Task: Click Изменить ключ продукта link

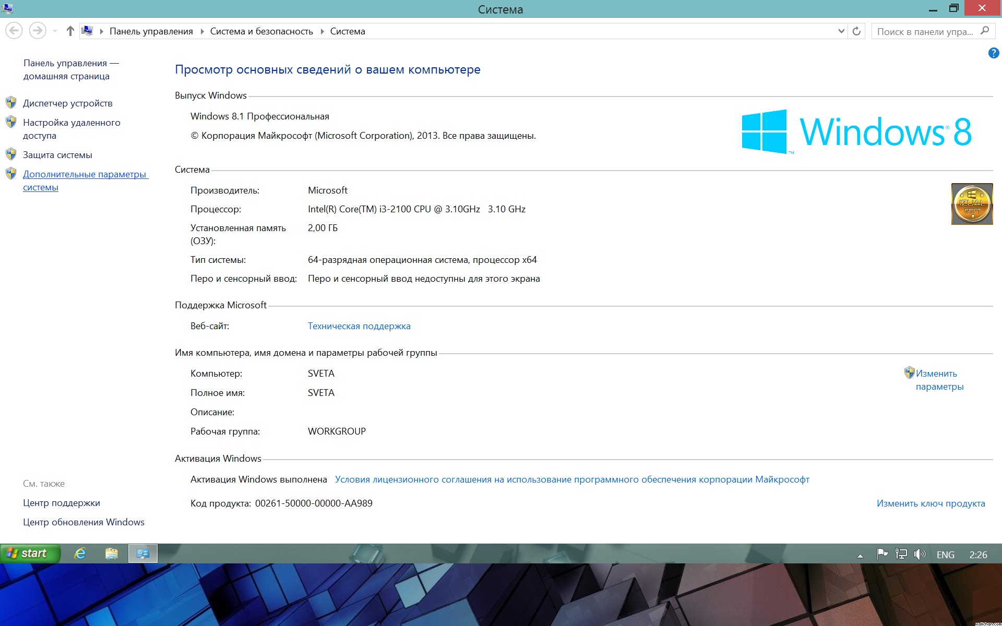Action: [x=931, y=503]
